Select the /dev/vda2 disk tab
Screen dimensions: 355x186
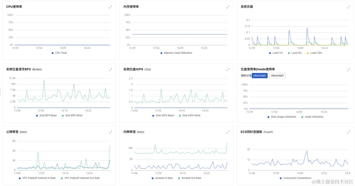[259, 76]
